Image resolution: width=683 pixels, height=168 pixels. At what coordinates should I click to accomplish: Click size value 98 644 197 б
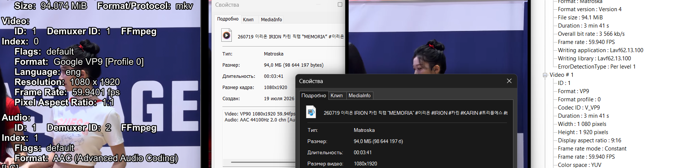click(378, 142)
